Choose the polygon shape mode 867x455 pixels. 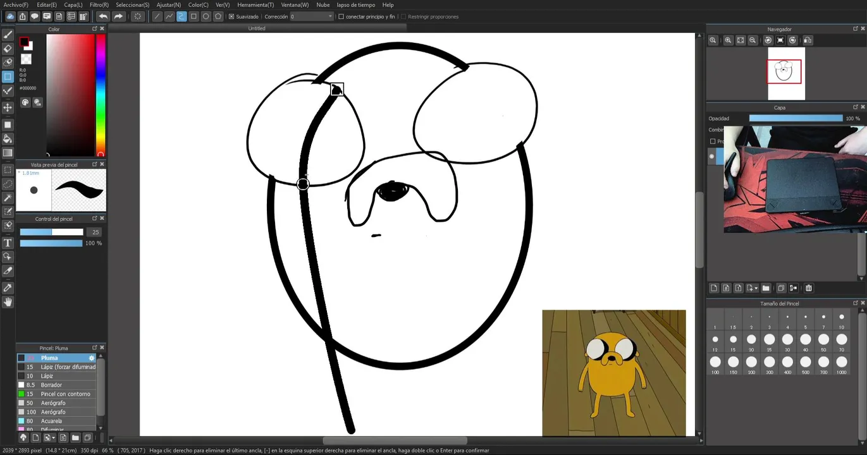218,16
